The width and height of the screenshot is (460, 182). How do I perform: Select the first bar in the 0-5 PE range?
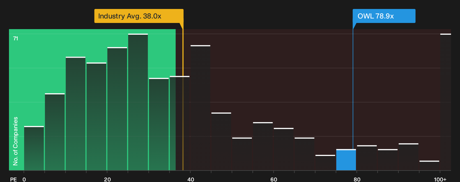[x=34, y=148]
